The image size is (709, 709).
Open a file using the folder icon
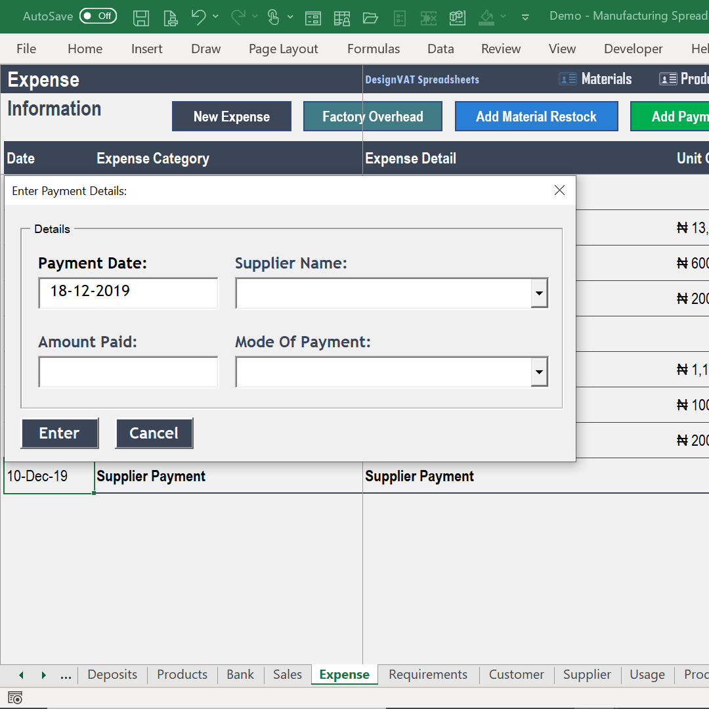coord(370,18)
